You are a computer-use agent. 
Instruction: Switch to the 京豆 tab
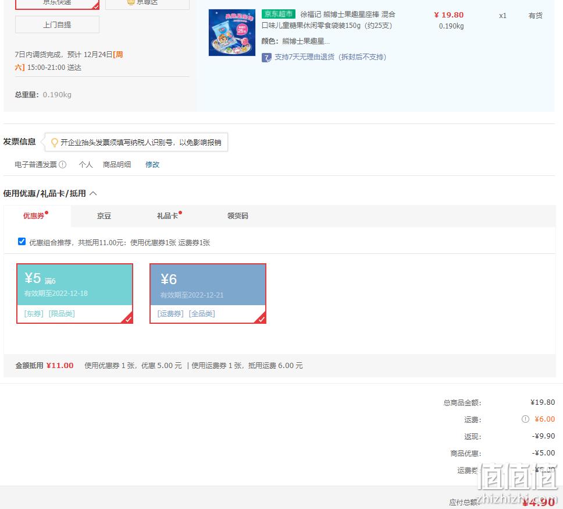[104, 216]
